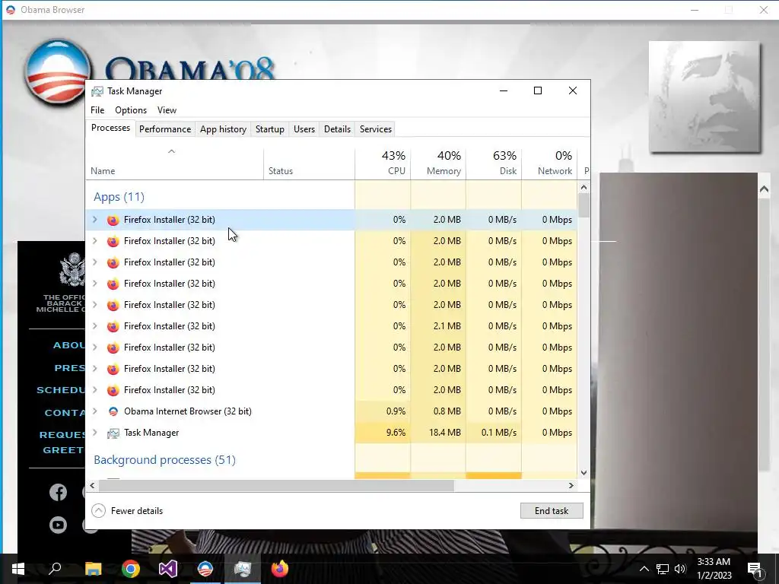779x584 pixels.
Task: Select the Processes tab
Action: (110, 128)
